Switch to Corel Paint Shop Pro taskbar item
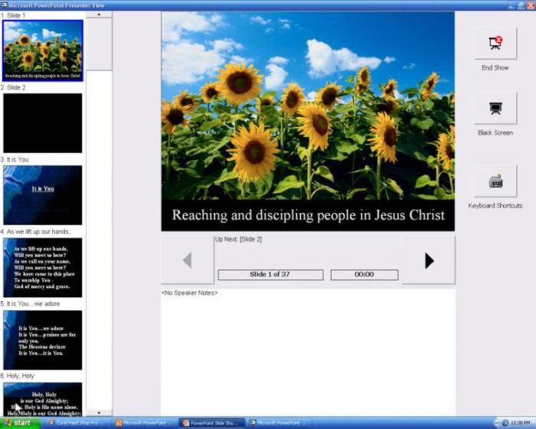Screen dimensions: 536x429 (80, 423)
